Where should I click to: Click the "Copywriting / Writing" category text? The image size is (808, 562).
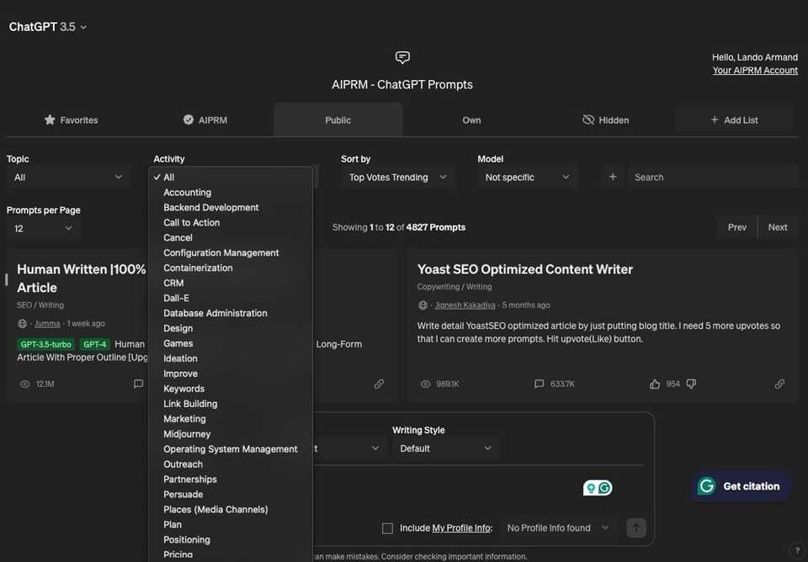(454, 287)
